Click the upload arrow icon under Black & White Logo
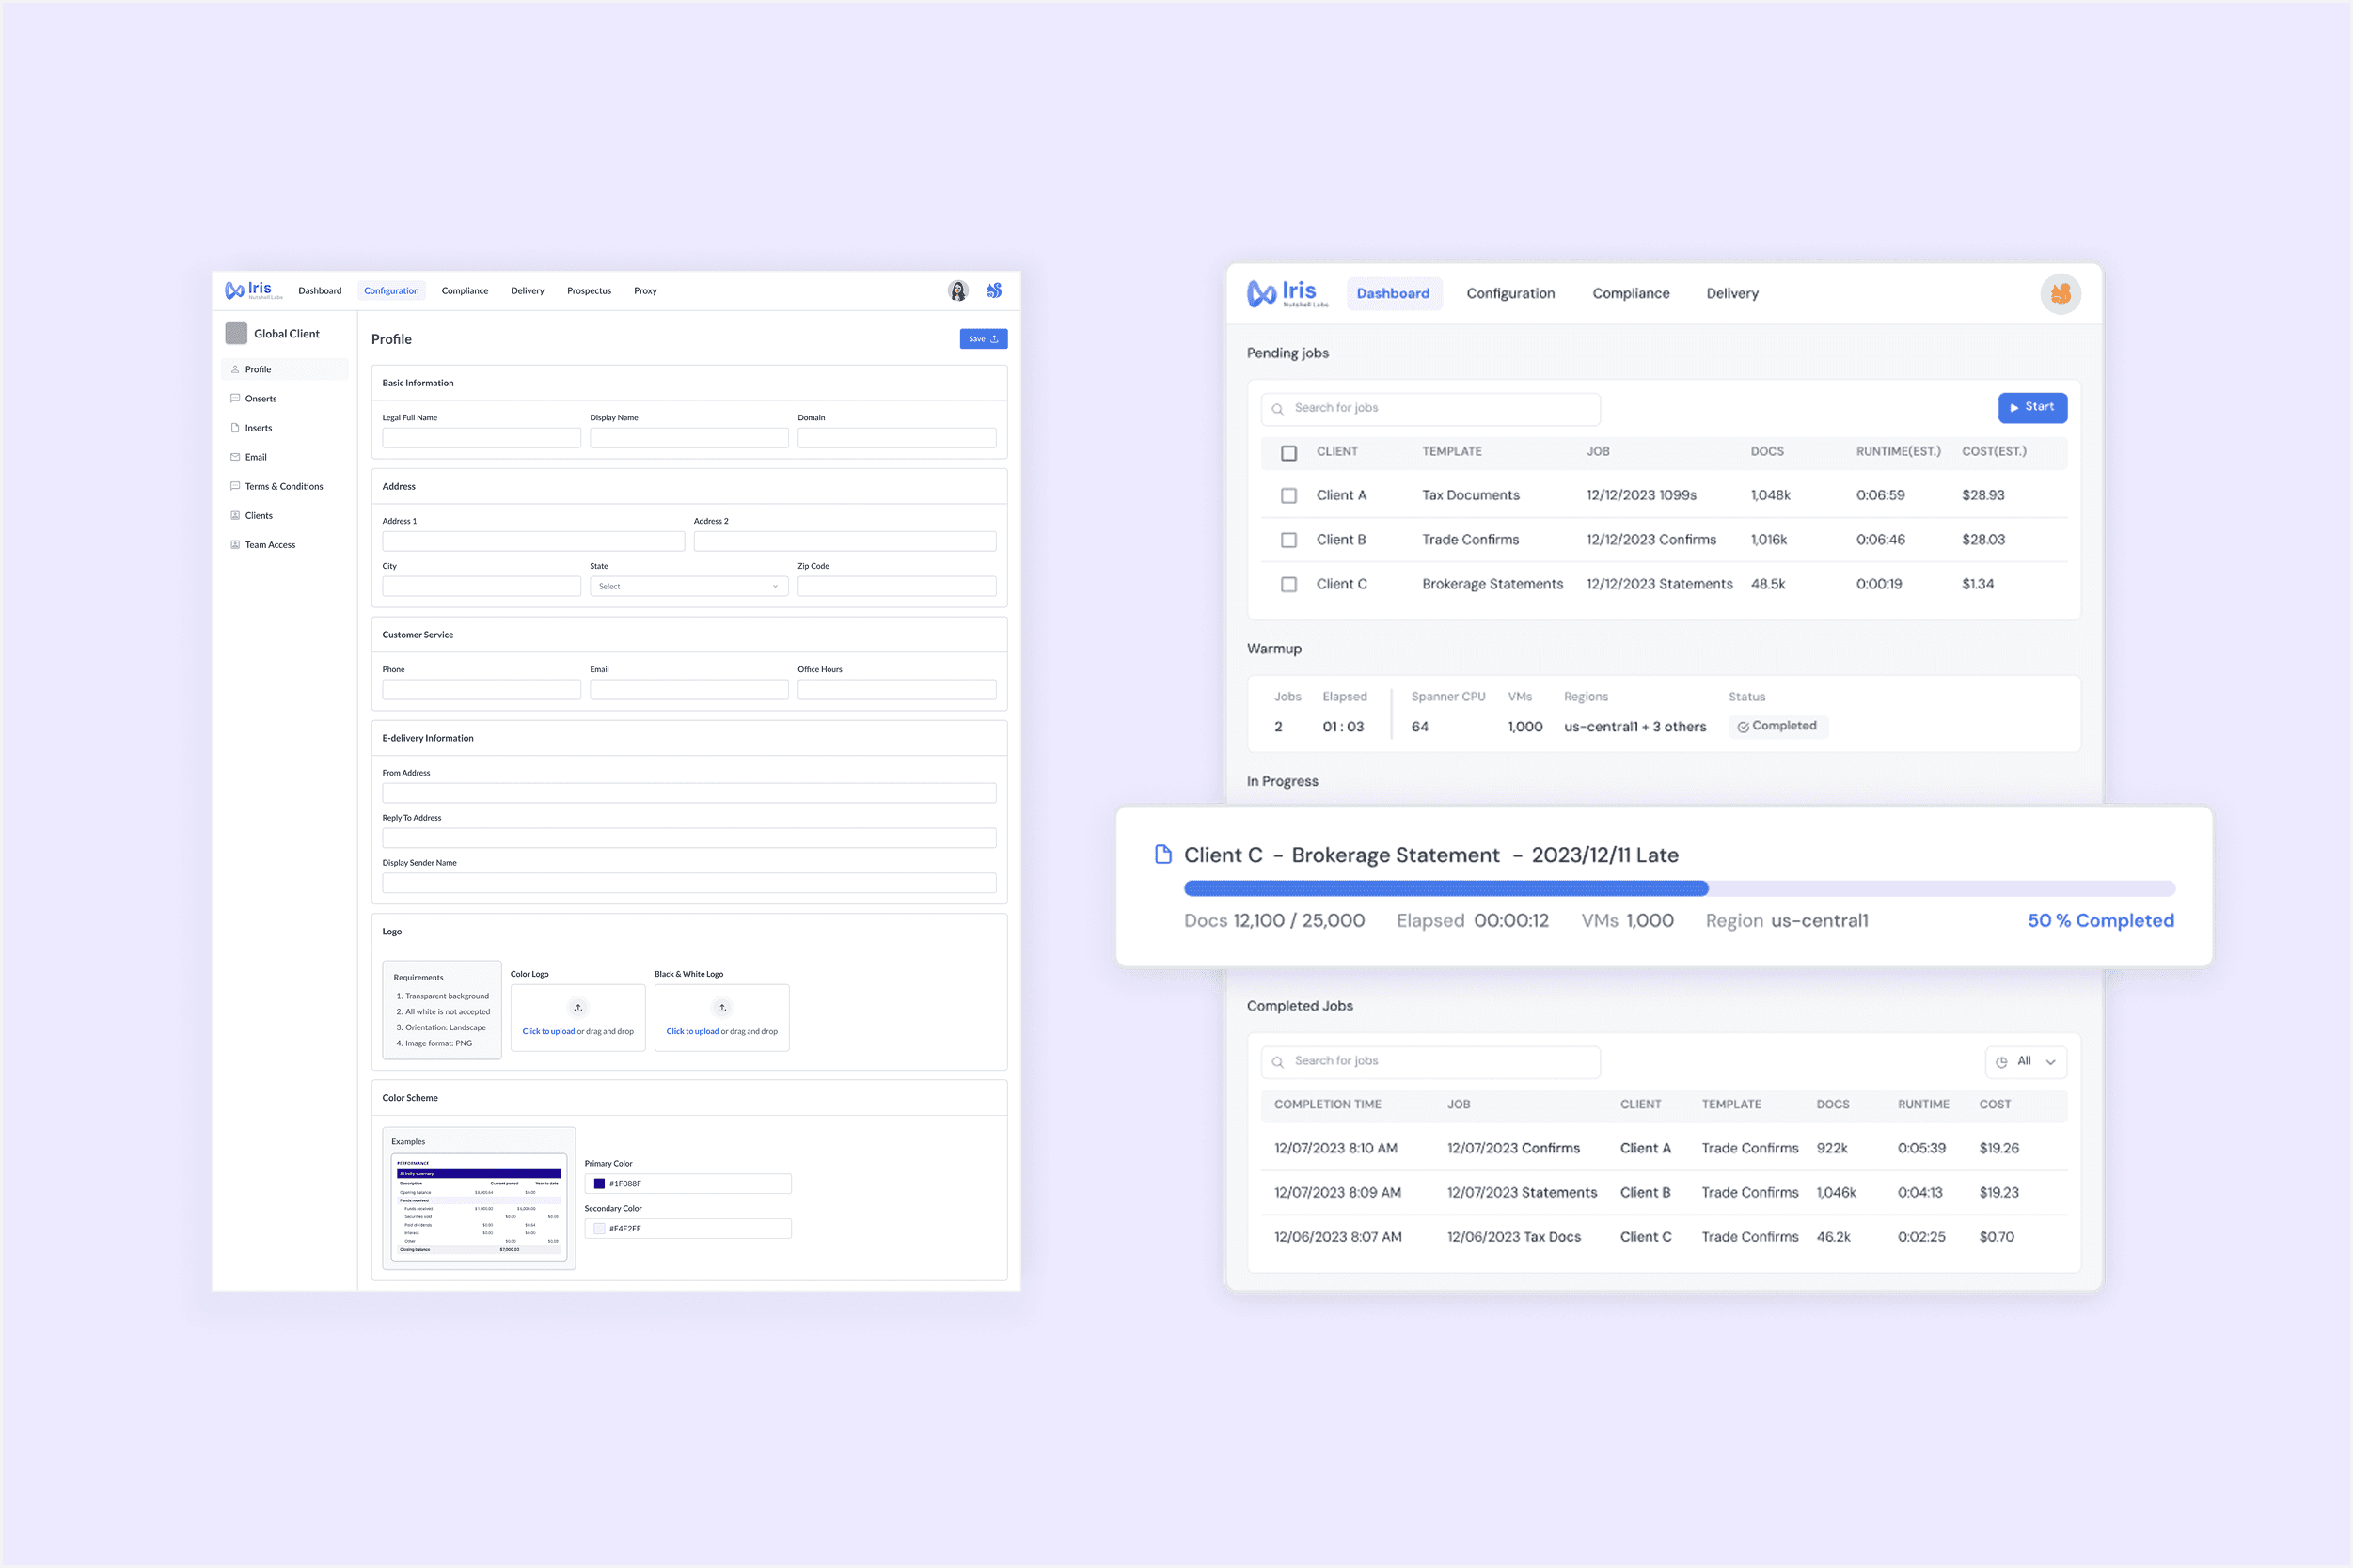 tap(722, 1007)
